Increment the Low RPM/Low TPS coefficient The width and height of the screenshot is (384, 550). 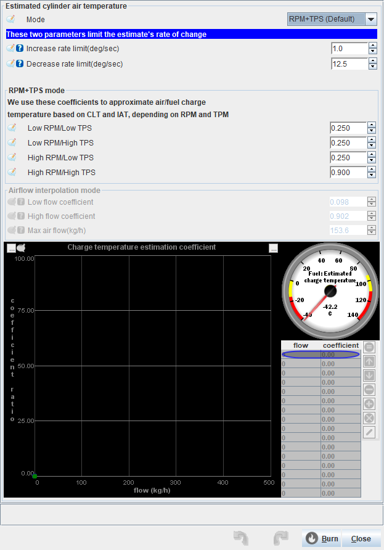tap(372, 125)
